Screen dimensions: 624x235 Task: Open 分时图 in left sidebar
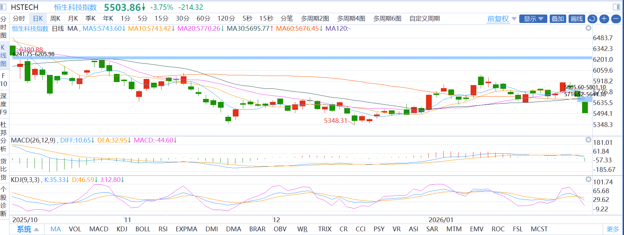tap(3, 27)
